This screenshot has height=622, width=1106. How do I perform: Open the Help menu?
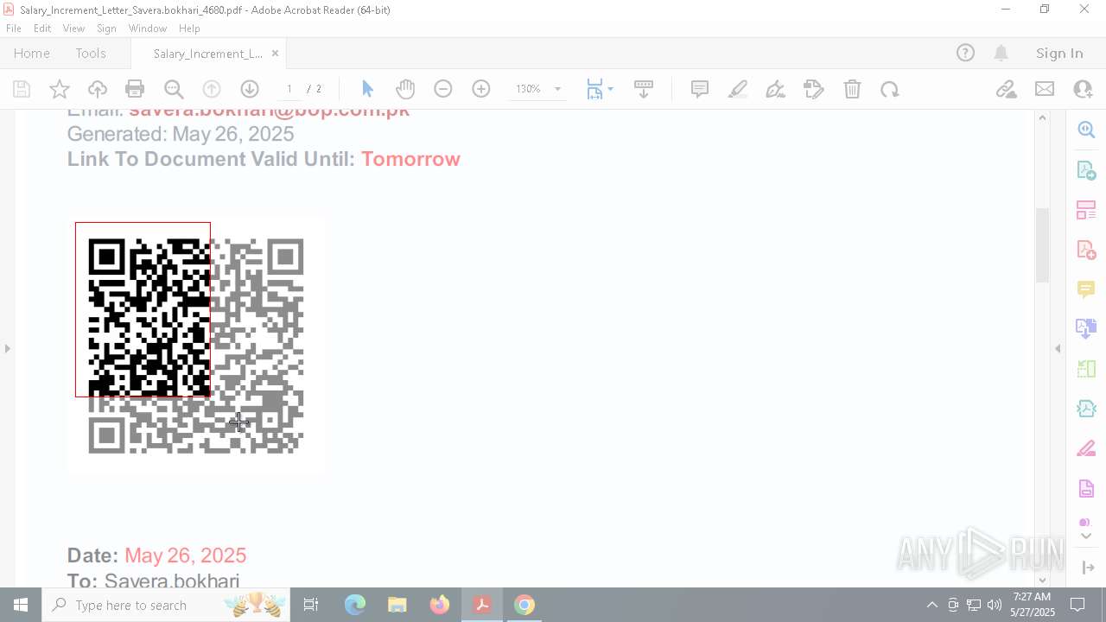coord(189,29)
